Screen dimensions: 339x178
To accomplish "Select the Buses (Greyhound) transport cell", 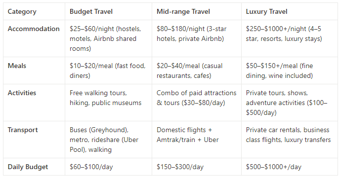I will coord(108,140).
